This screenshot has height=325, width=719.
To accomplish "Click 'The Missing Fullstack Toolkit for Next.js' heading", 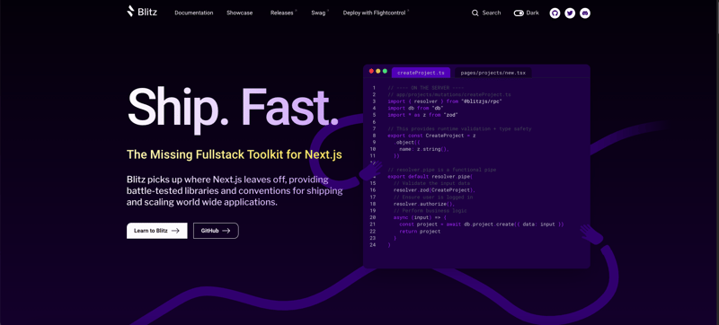I will click(235, 154).
